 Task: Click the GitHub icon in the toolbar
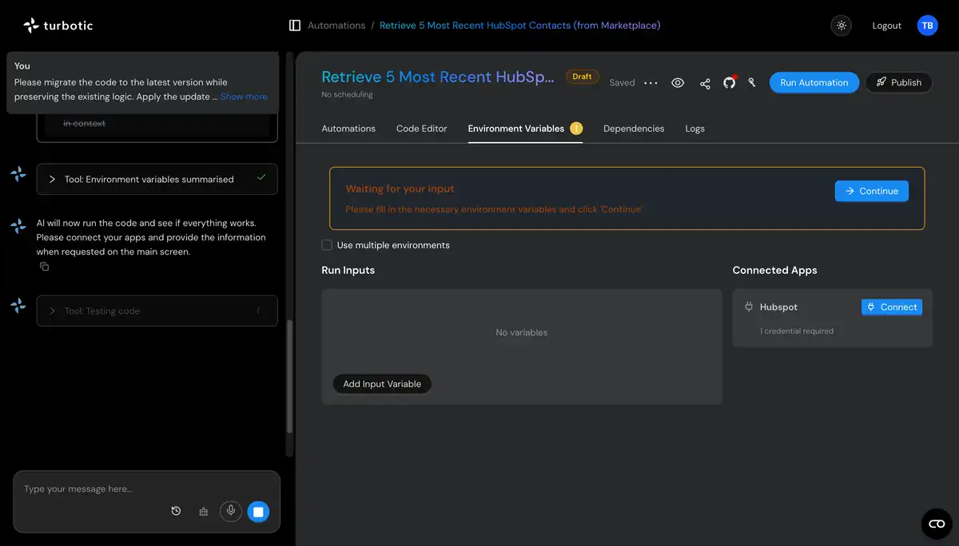[729, 83]
